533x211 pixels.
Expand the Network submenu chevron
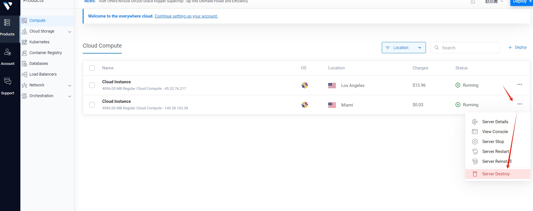click(x=70, y=86)
